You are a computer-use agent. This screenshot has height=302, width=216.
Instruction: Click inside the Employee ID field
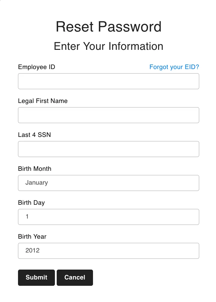click(x=109, y=81)
